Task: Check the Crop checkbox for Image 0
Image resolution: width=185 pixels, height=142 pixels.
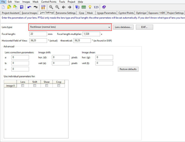Action: 59,86
